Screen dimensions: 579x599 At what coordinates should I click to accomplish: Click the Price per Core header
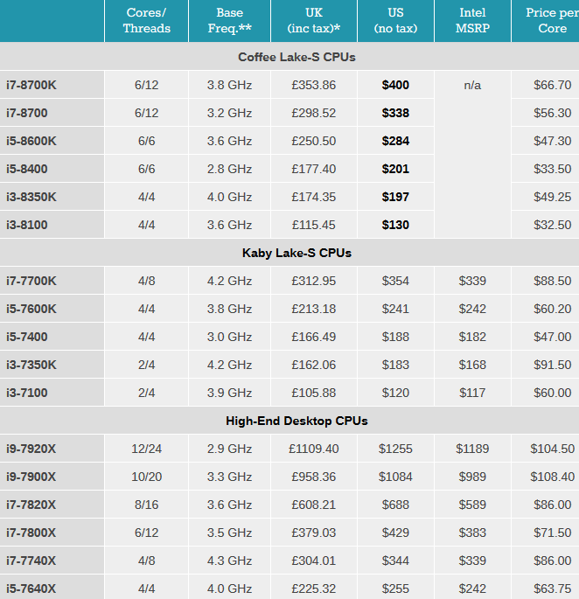546,21
